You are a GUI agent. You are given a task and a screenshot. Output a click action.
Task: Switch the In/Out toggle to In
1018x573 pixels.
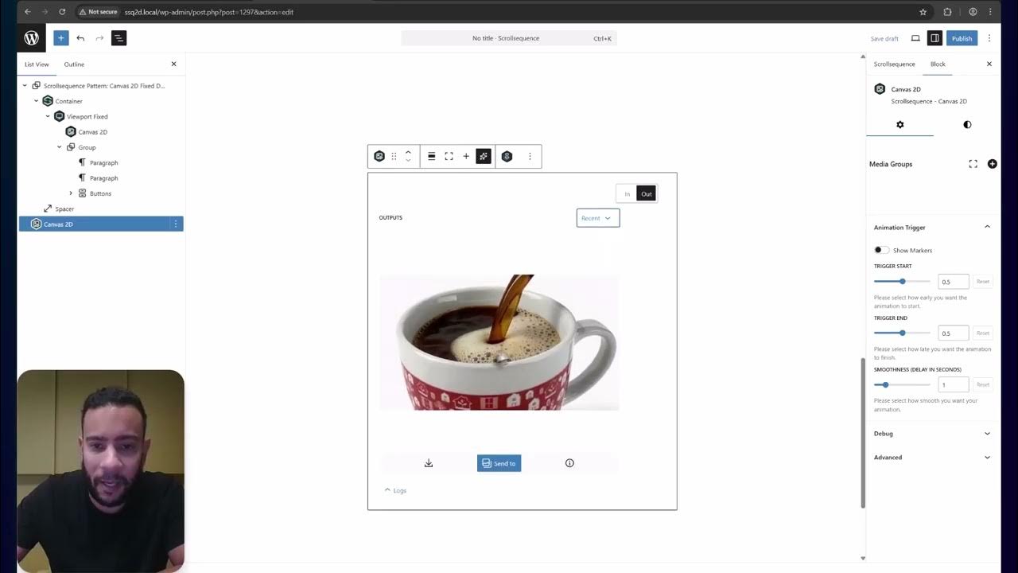click(627, 193)
